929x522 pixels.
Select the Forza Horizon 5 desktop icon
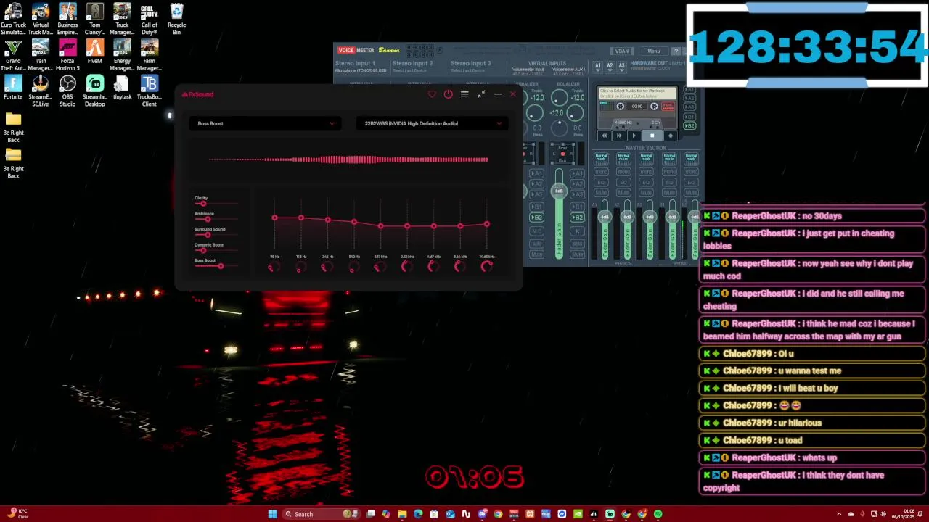tap(67, 55)
